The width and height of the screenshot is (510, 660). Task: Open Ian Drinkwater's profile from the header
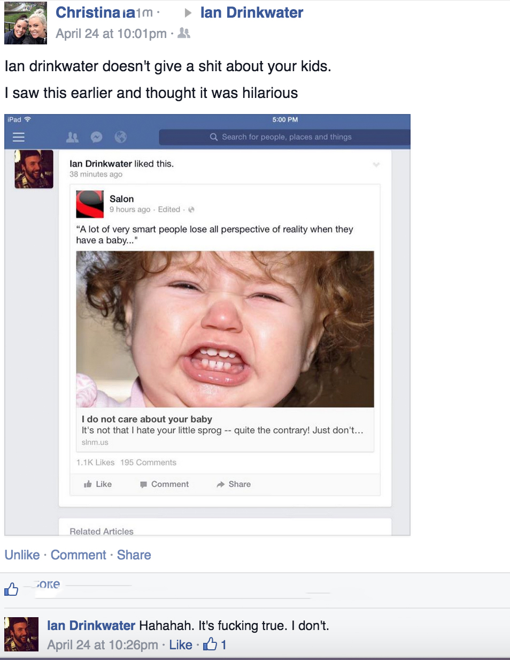tap(252, 12)
